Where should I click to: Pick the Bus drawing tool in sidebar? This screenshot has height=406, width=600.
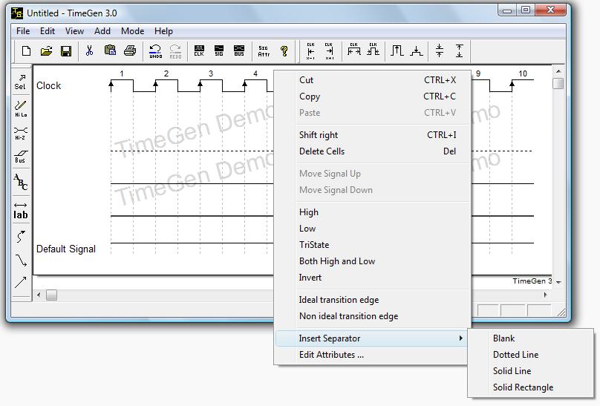point(20,157)
